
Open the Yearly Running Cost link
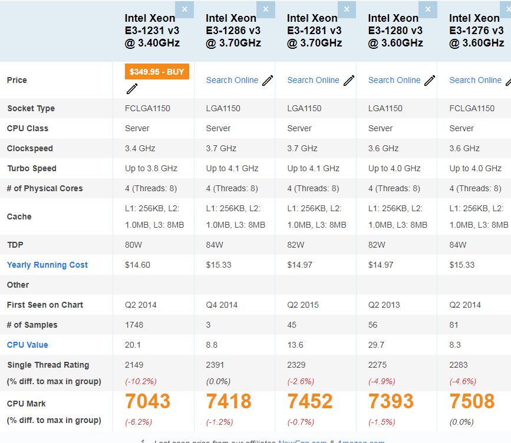[x=47, y=265]
